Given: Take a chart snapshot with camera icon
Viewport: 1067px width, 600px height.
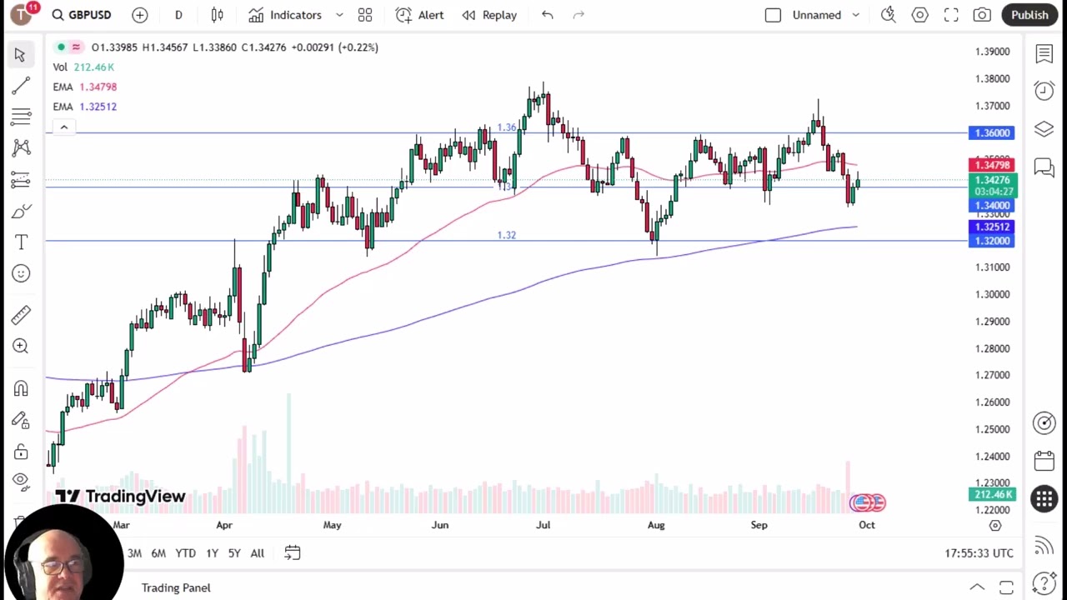Looking at the screenshot, I should pos(982,15).
